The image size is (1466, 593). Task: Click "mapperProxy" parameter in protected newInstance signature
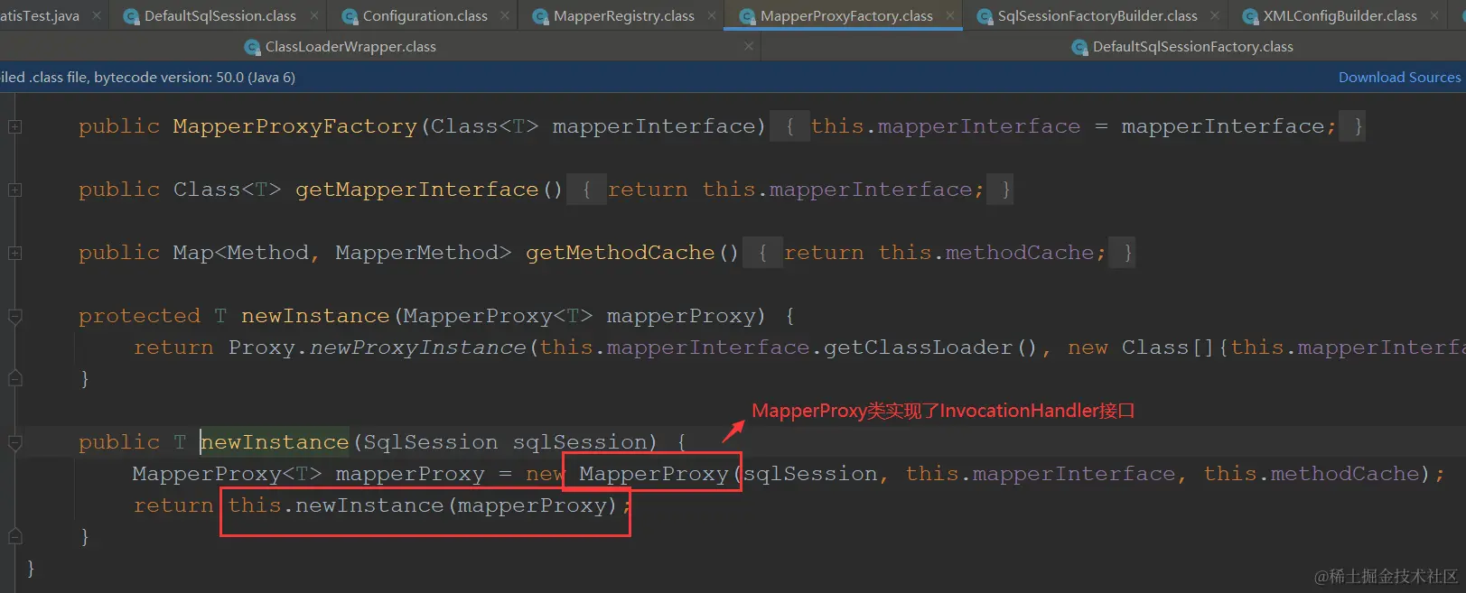[681, 316]
